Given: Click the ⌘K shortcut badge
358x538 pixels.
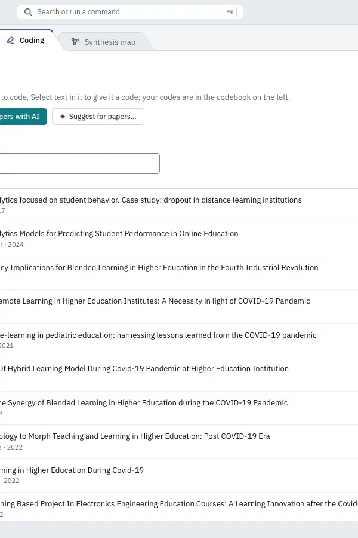Looking at the screenshot, I should coord(230,12).
